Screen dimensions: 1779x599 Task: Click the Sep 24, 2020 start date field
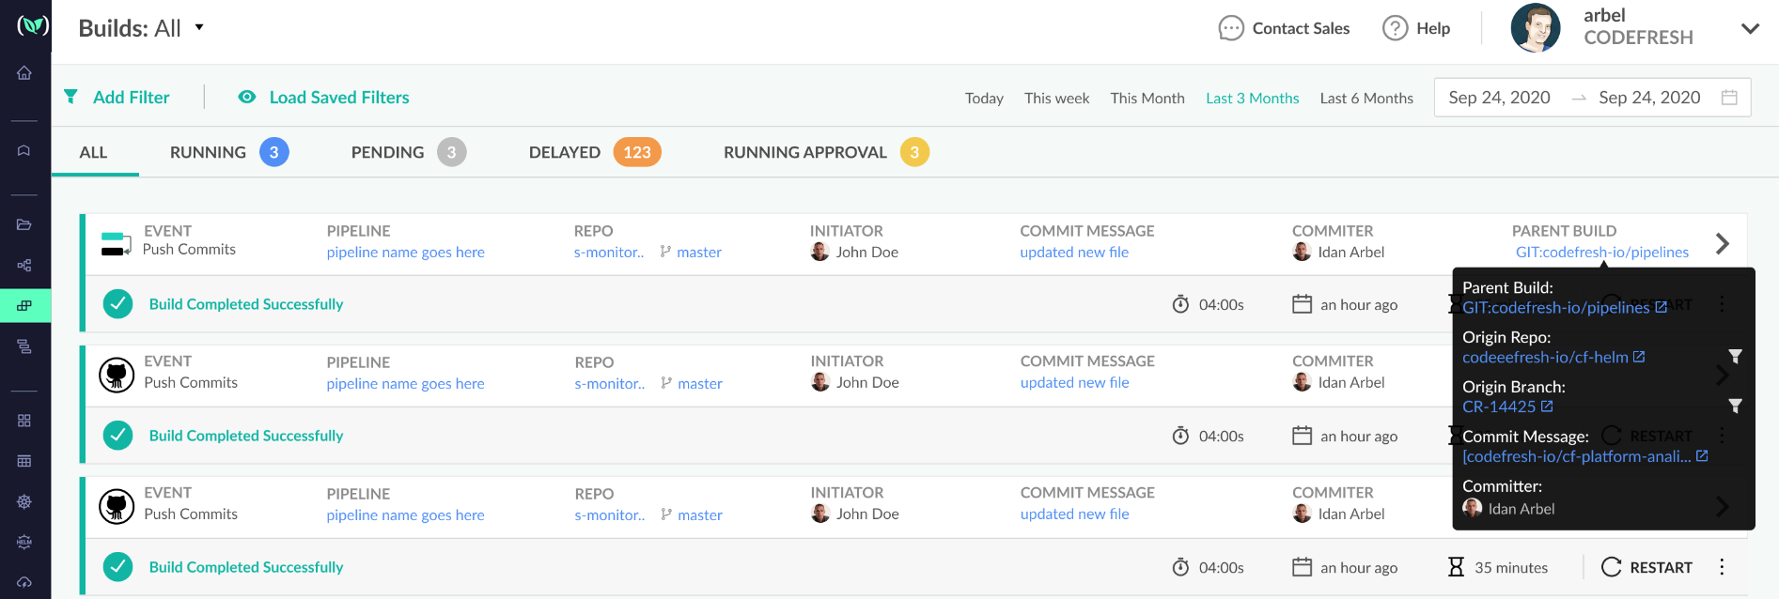point(1499,98)
